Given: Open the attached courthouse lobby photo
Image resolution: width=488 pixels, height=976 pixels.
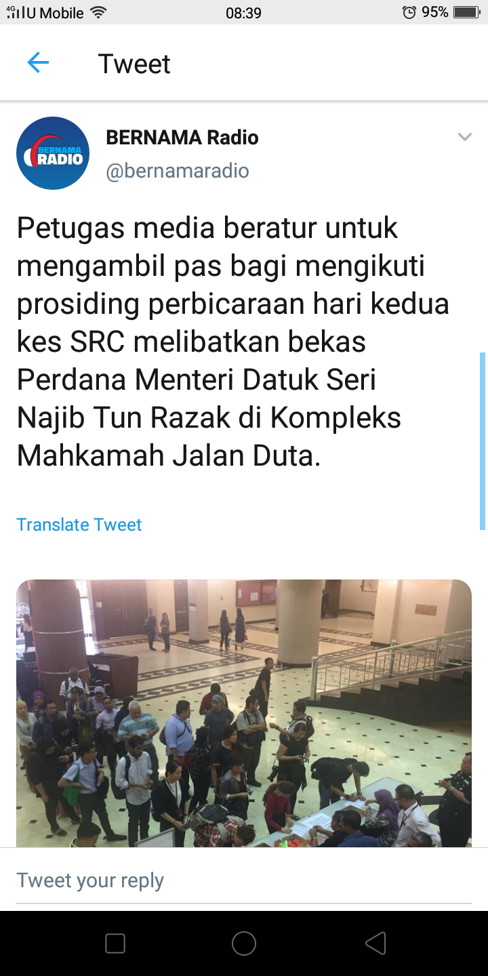Looking at the screenshot, I should click(x=244, y=713).
